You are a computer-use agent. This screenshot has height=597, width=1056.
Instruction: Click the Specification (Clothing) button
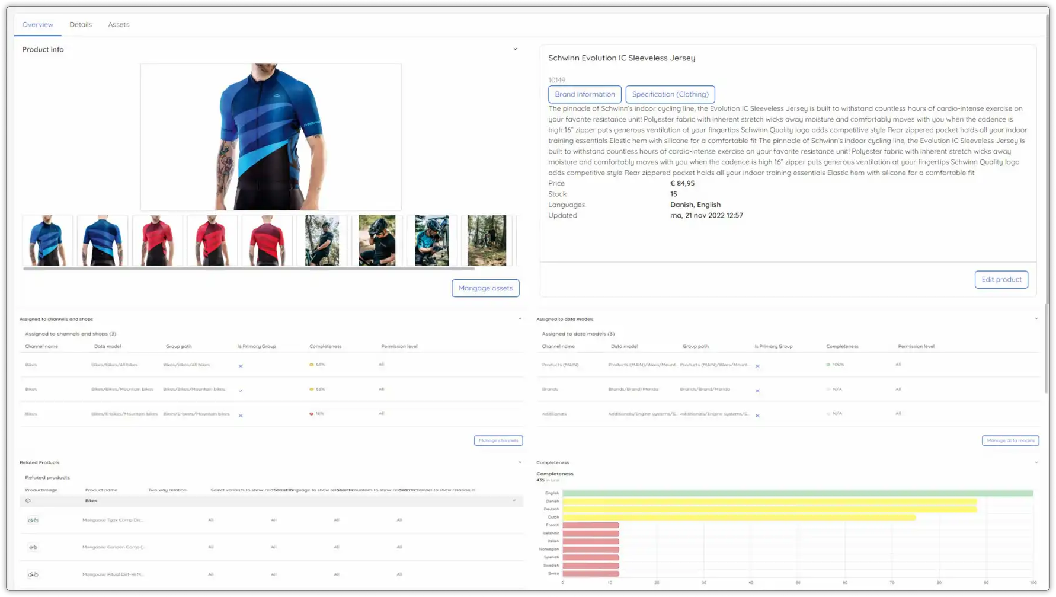[x=670, y=94]
